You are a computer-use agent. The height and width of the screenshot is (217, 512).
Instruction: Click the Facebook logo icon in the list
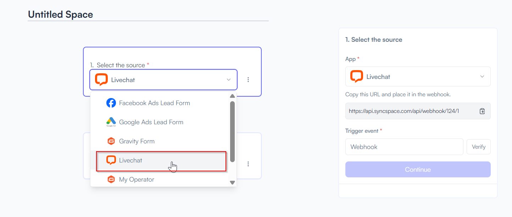(111, 103)
